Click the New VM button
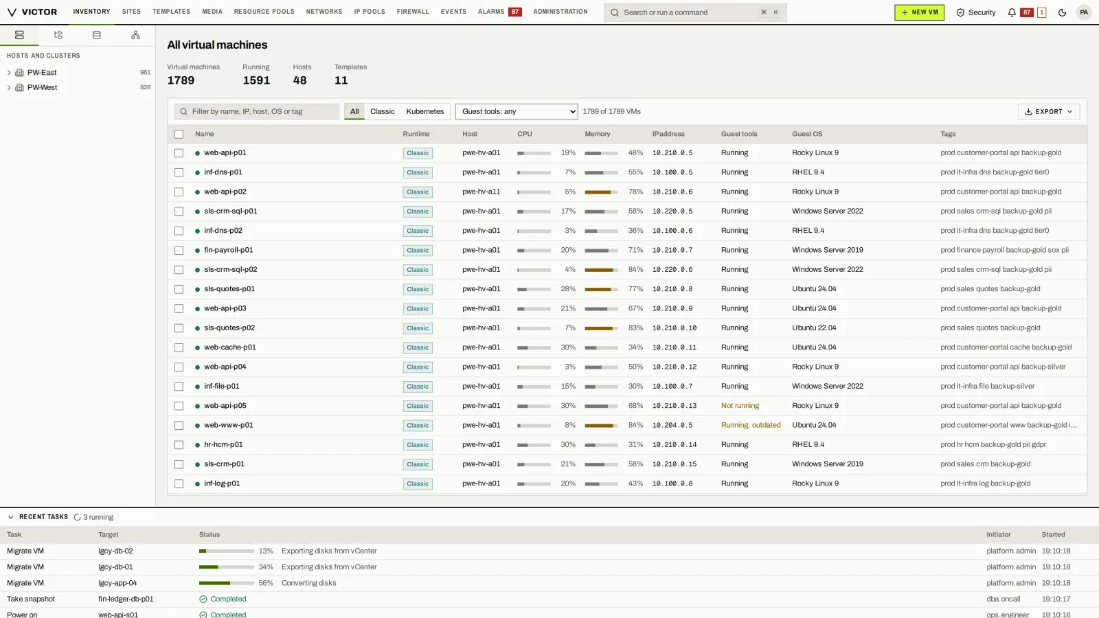Screen dimensions: 1099x618 click(x=919, y=12)
